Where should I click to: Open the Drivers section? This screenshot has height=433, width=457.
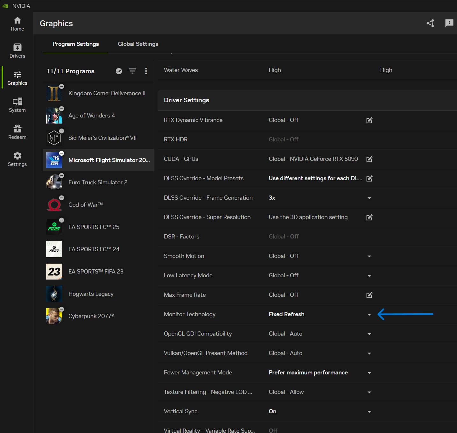click(17, 50)
